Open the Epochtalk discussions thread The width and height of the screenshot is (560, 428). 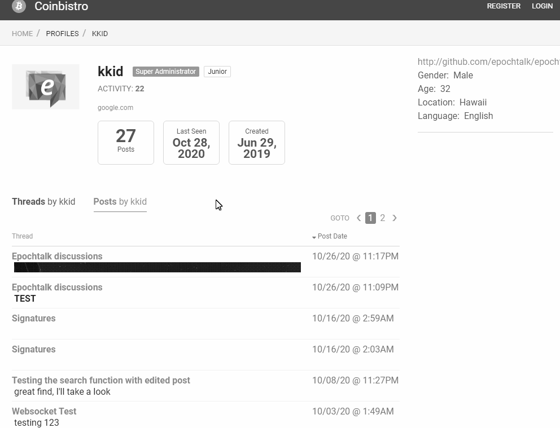pos(57,256)
